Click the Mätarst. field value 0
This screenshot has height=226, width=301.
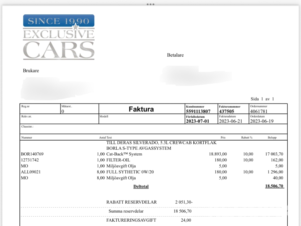pos(63,111)
